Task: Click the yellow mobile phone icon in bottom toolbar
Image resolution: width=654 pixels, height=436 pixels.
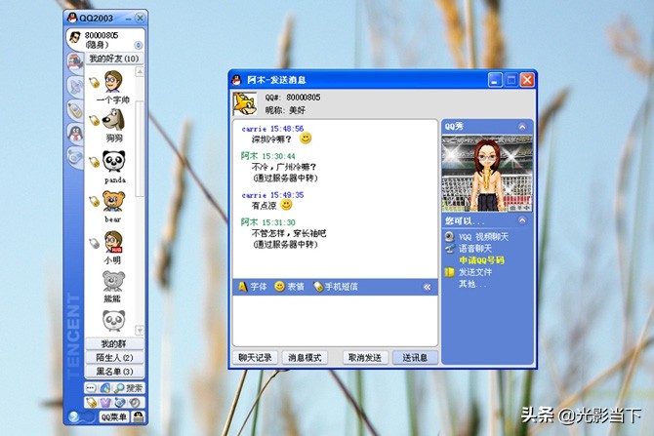Action: tap(91, 403)
